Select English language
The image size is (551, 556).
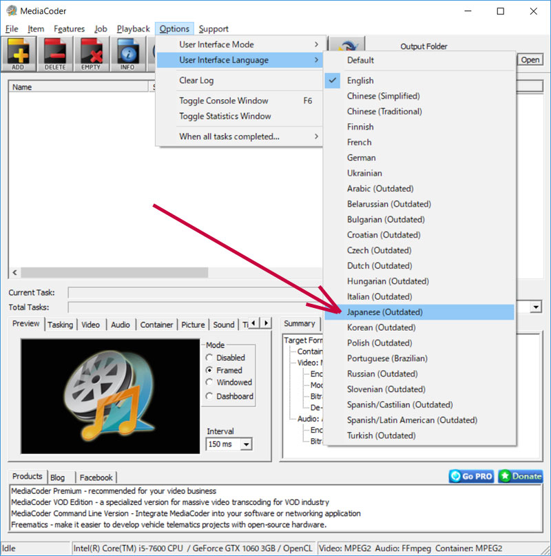(419, 81)
